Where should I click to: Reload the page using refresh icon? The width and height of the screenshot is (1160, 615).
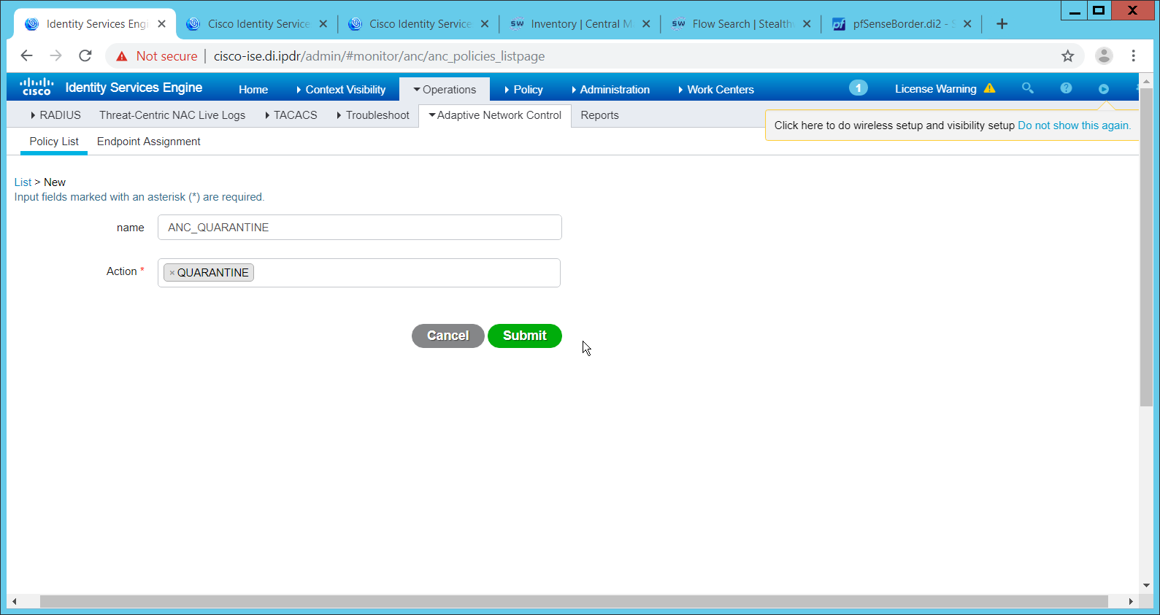tap(85, 56)
